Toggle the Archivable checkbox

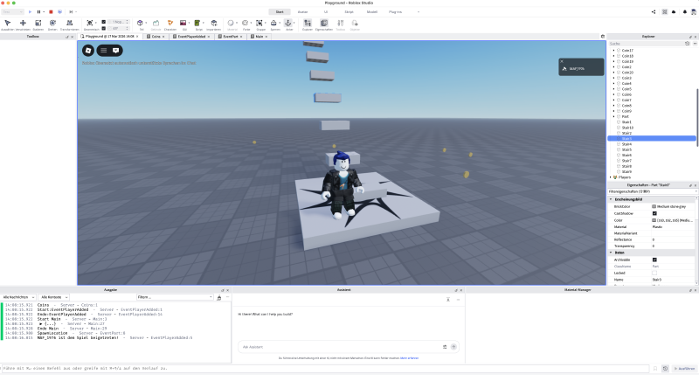point(654,260)
